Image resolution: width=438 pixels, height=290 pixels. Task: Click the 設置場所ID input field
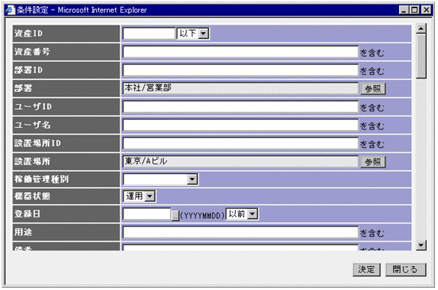coord(240,144)
